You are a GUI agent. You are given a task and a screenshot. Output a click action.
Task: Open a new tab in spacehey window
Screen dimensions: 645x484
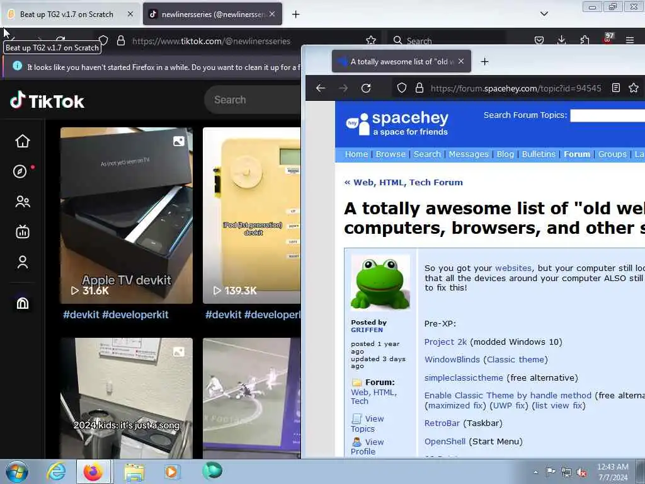pyautogui.click(x=484, y=61)
